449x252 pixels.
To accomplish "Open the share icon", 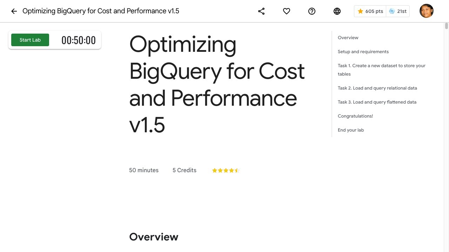I will 261,11.
